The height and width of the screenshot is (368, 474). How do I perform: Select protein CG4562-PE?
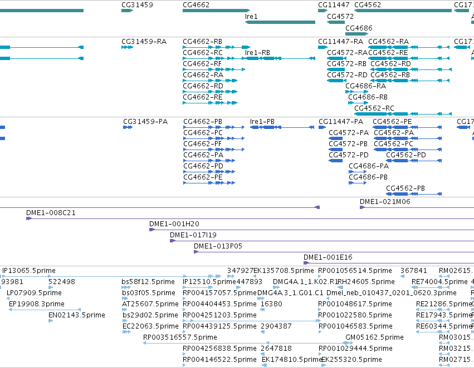(407, 127)
